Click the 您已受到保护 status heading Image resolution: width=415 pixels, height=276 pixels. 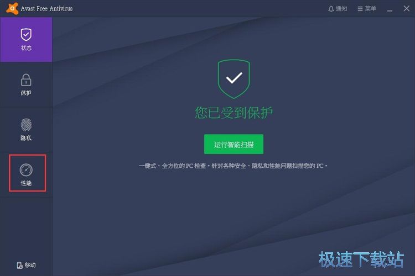coord(234,113)
